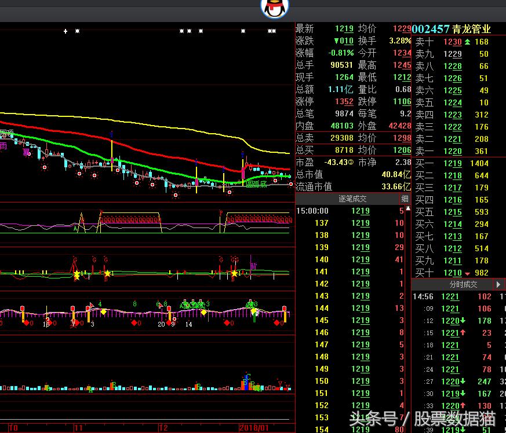This screenshot has width=506, height=433.
Task: Click the white plus marker above the chart
Action: tap(65, 31)
